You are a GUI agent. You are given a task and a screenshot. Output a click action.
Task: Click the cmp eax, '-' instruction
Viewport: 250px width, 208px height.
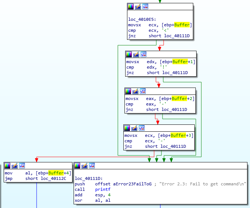coord(146,104)
